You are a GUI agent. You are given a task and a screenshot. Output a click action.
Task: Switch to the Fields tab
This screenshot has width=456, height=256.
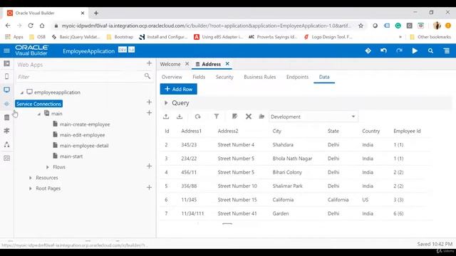pos(199,77)
